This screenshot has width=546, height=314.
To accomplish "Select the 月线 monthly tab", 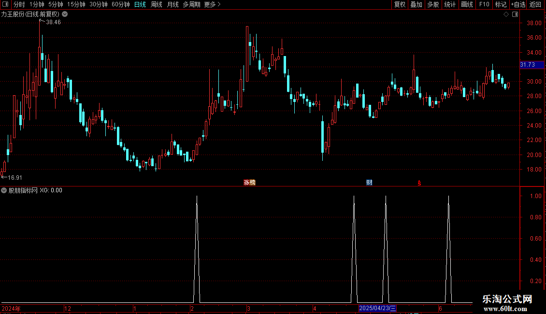I will (x=172, y=4).
